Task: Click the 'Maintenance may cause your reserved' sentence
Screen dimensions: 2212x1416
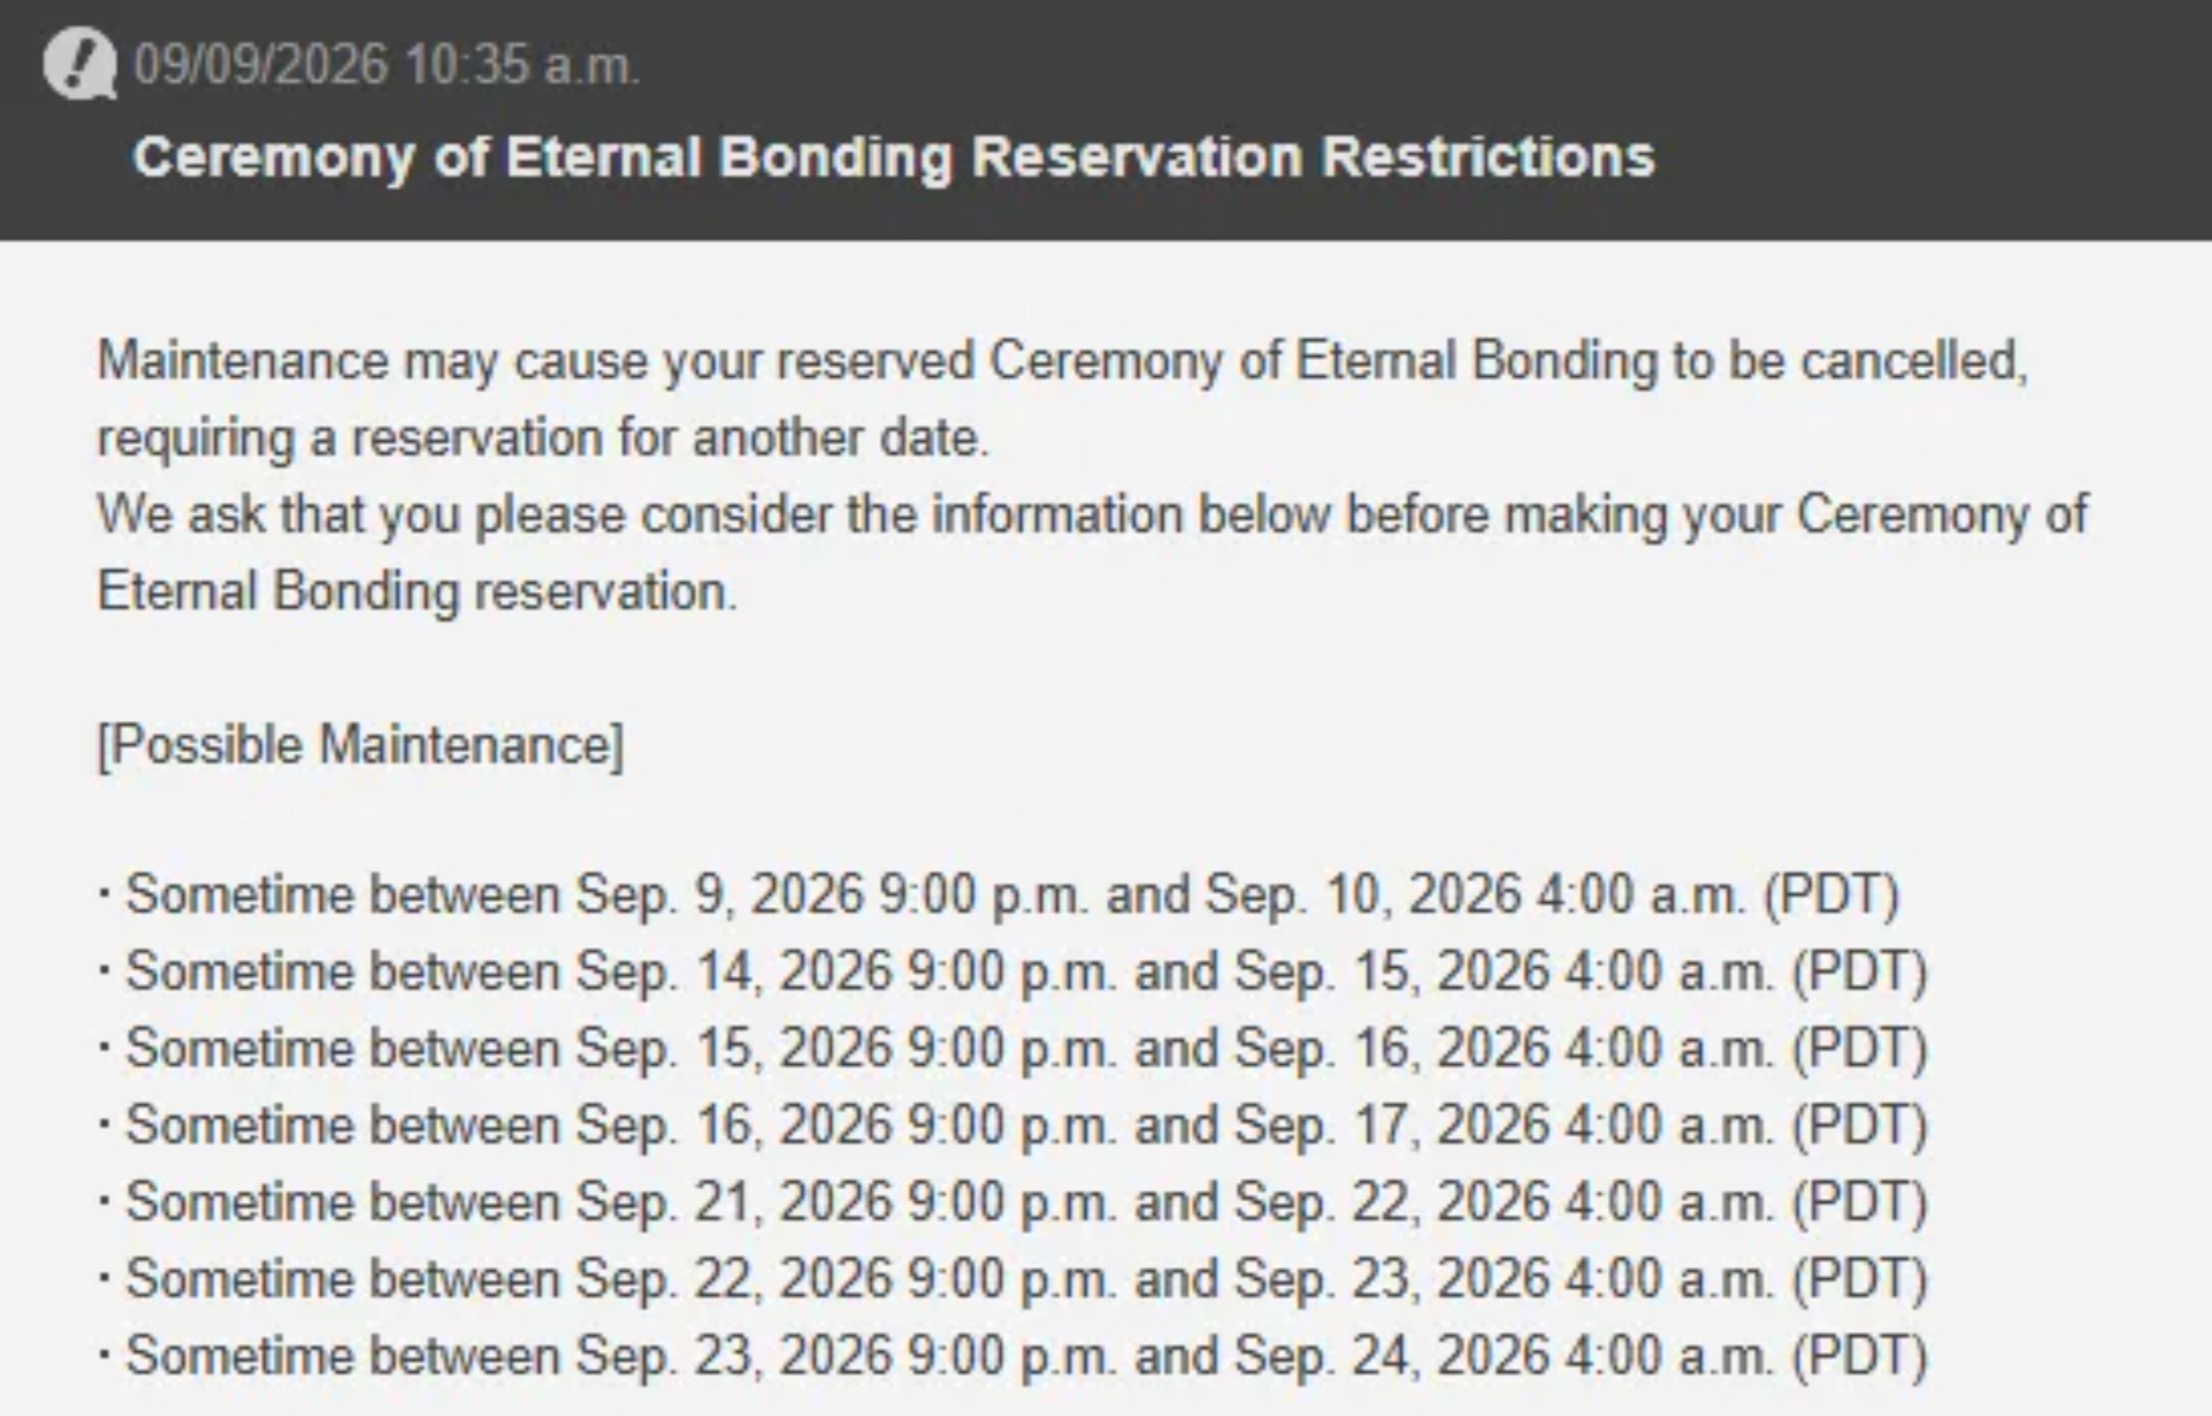Action: pos(1063,360)
